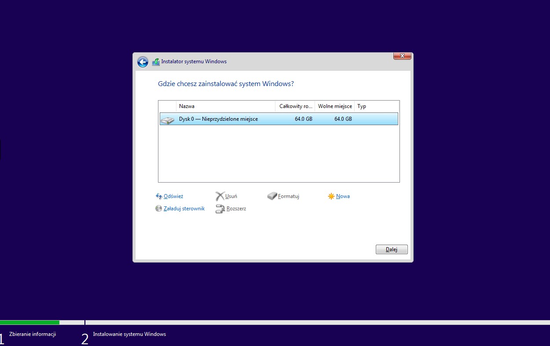
Task: Refresh the disk list via Odśwież link
Action: [x=173, y=196]
